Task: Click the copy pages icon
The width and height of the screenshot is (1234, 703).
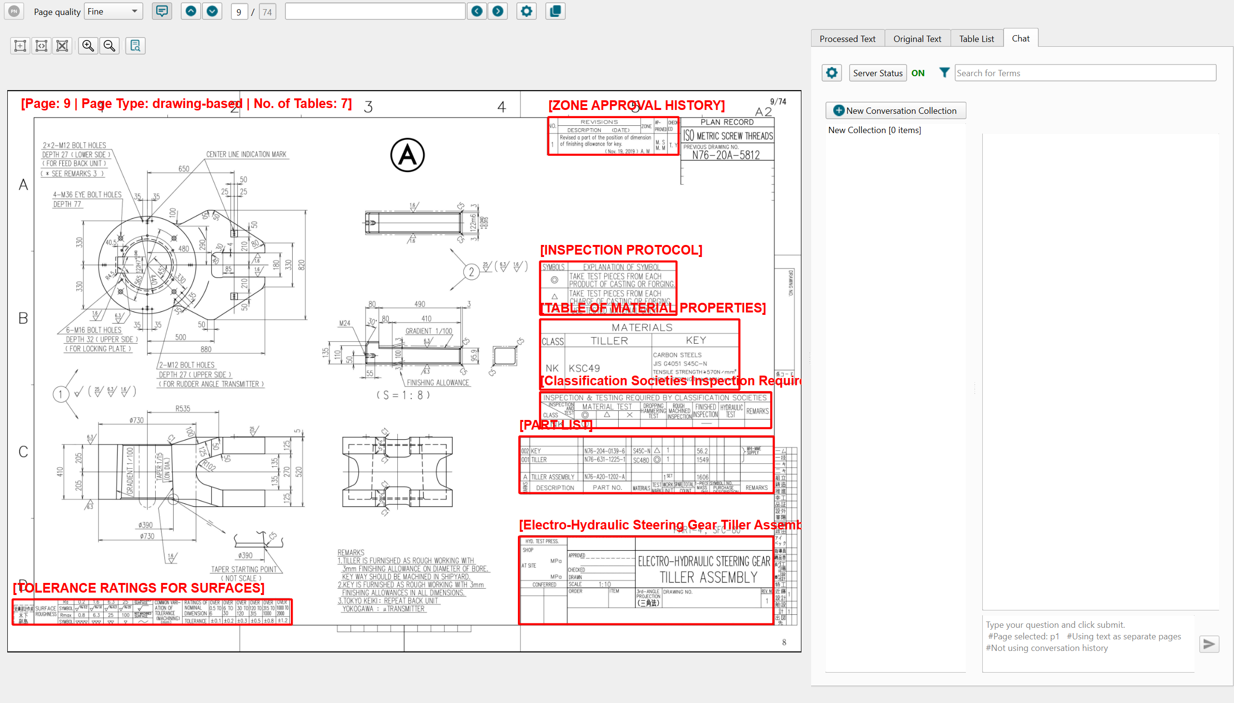Action: tap(555, 11)
